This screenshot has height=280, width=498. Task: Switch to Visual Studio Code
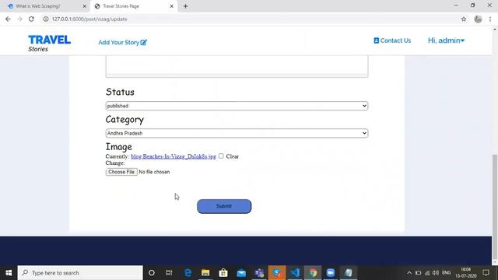(x=295, y=273)
